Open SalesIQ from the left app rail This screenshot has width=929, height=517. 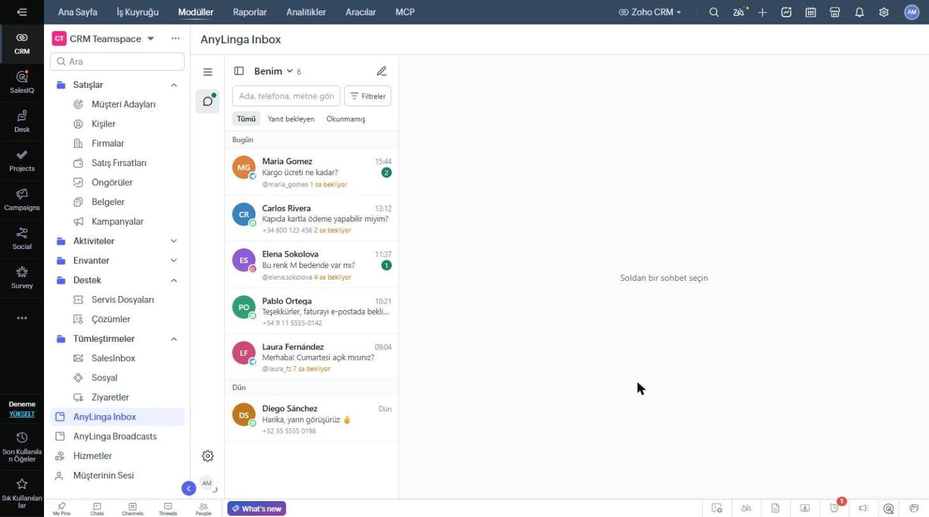22,82
